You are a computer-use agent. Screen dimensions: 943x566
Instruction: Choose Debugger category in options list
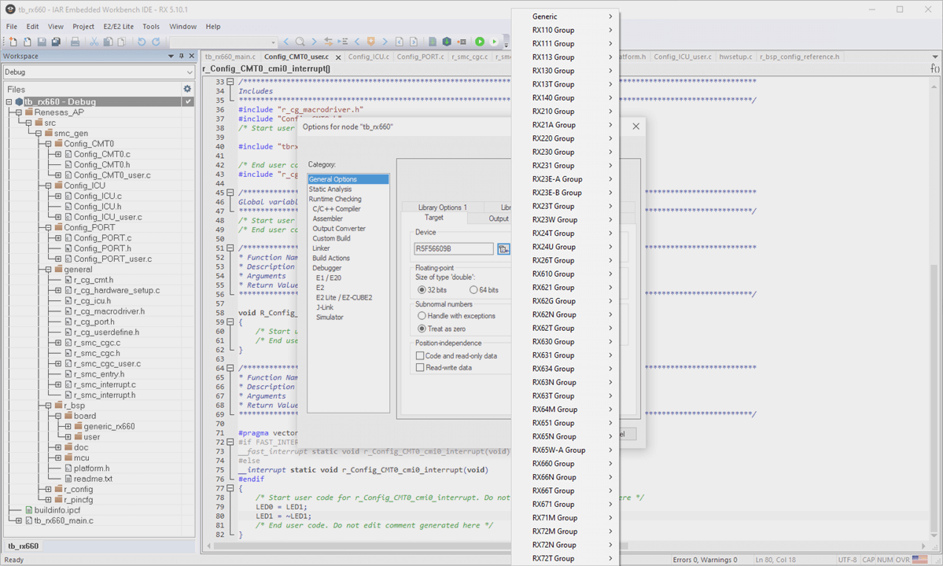point(327,268)
